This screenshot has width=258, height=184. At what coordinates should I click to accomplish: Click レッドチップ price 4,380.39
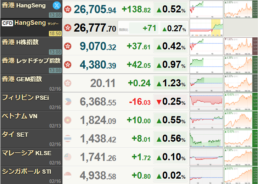click(98, 65)
